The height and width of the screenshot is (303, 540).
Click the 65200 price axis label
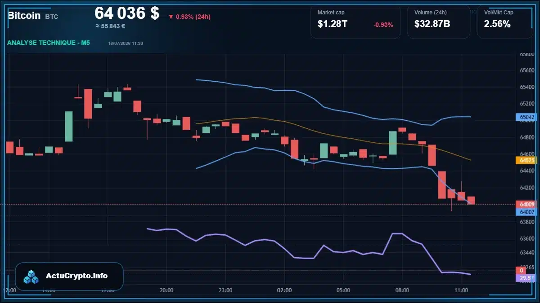(x=526, y=104)
